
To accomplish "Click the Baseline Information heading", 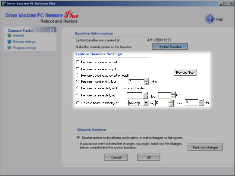I will click(94, 33).
